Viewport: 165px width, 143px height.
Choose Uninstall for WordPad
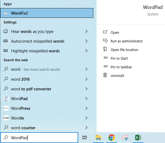(x=117, y=76)
